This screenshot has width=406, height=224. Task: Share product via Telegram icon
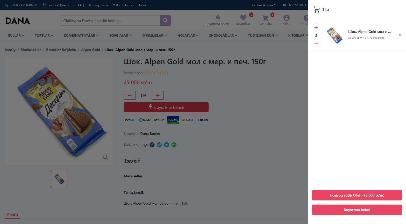pyautogui.click(x=159, y=145)
